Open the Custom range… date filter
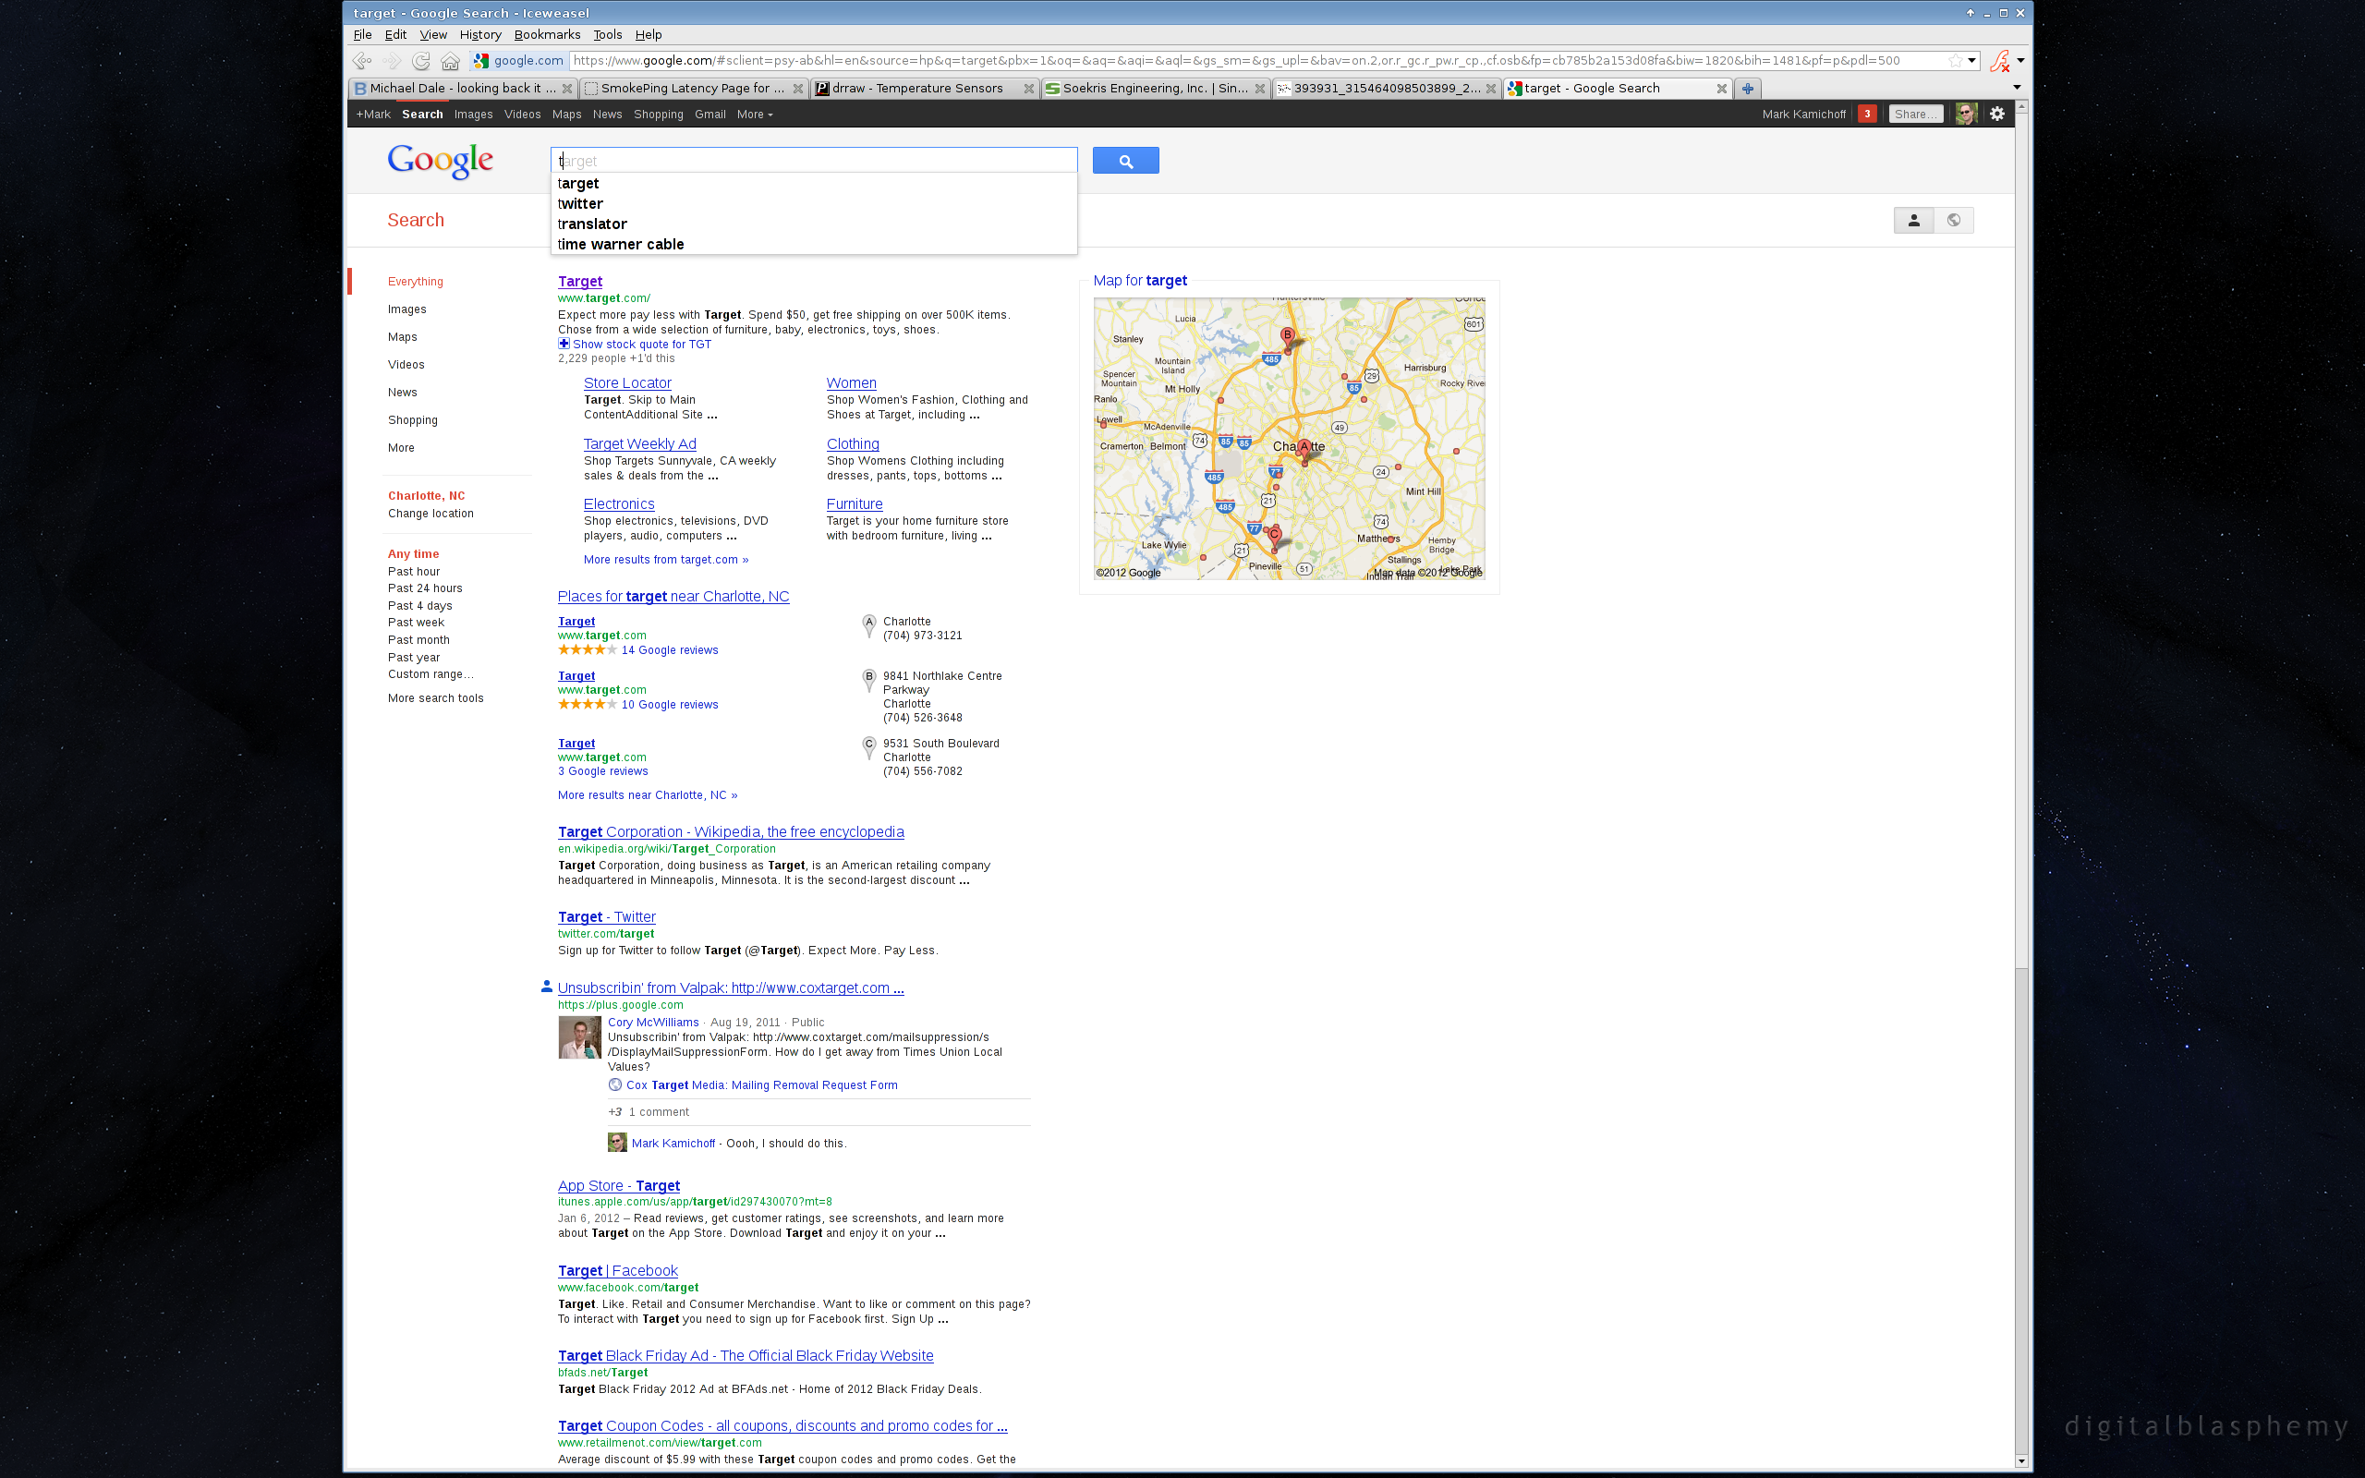This screenshot has height=1478, width=2365. 430,674
